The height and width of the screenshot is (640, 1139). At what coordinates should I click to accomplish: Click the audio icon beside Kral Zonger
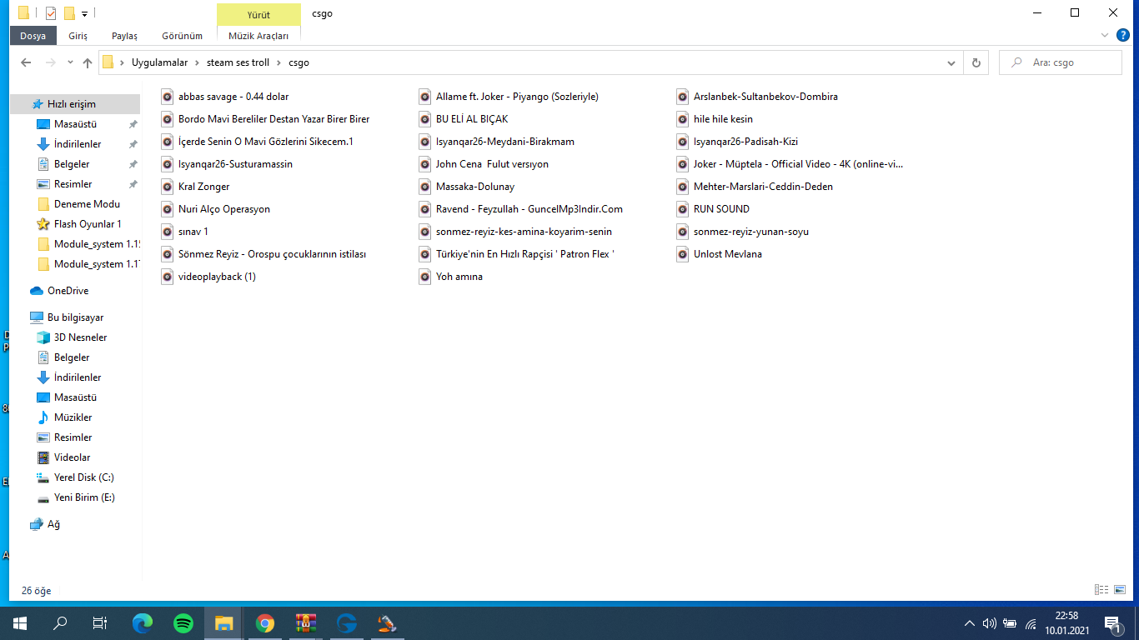pyautogui.click(x=167, y=187)
